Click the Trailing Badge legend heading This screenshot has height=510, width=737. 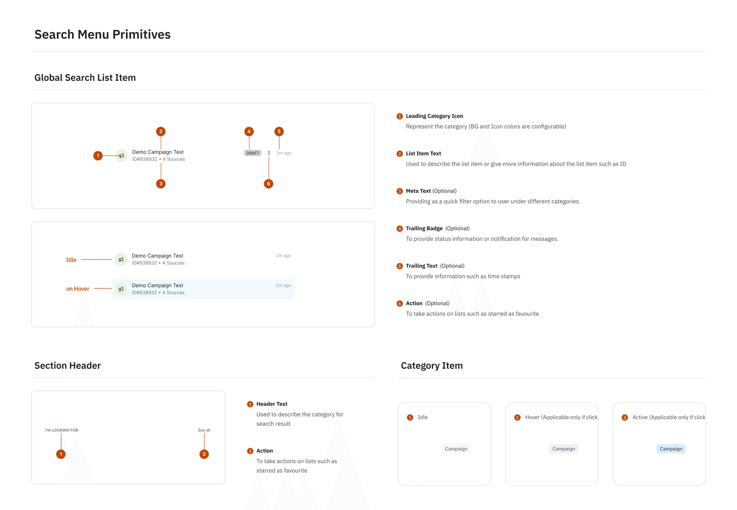pyautogui.click(x=424, y=228)
